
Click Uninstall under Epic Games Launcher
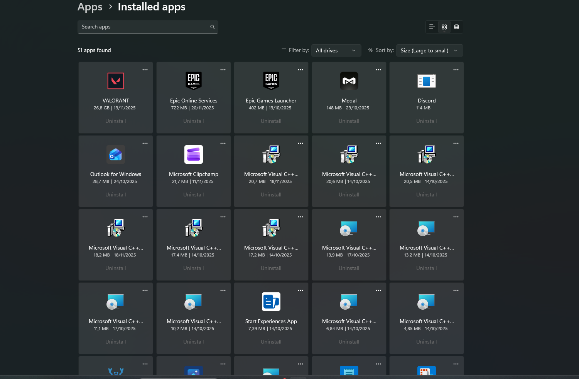pyautogui.click(x=271, y=121)
